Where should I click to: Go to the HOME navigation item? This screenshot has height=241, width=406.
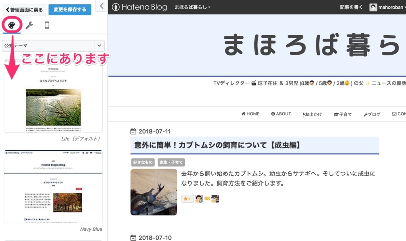[251, 114]
